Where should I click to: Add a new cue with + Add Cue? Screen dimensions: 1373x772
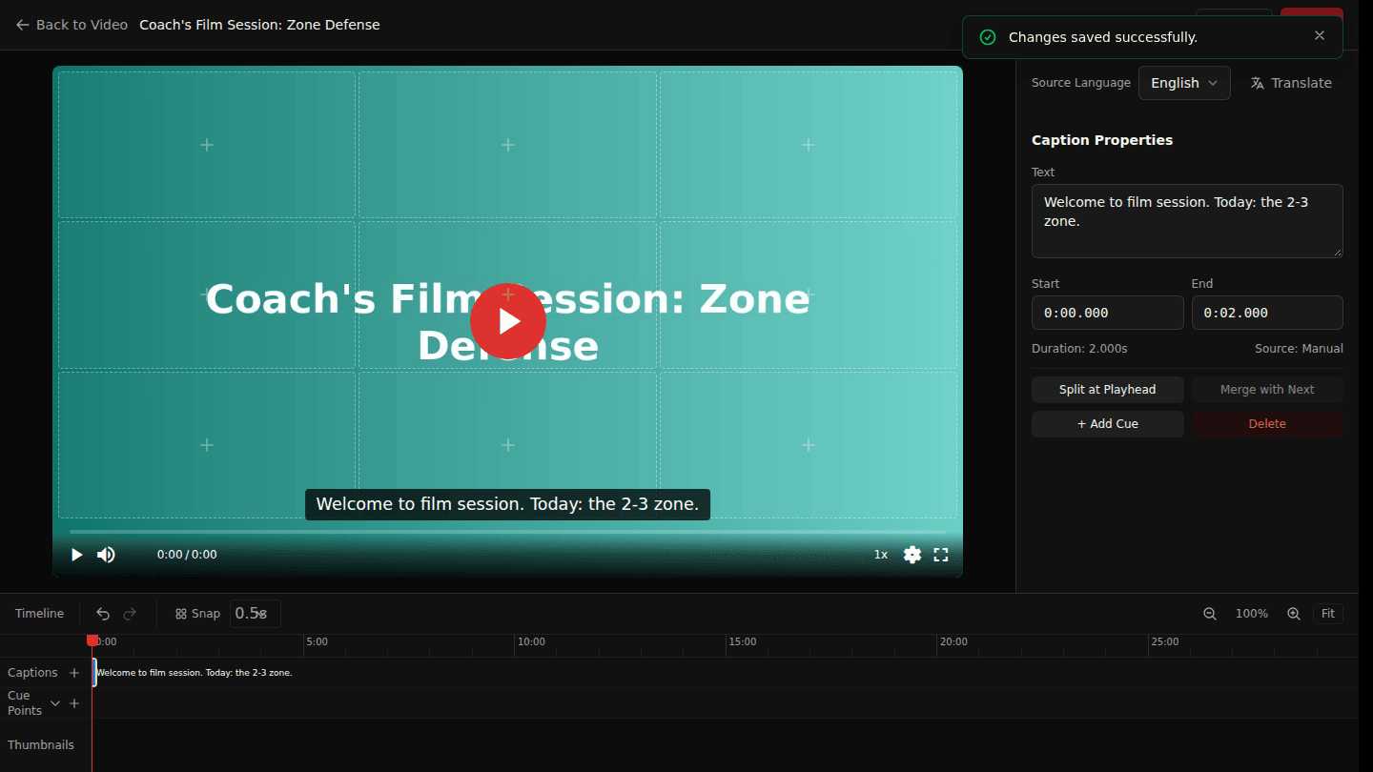[1108, 424]
